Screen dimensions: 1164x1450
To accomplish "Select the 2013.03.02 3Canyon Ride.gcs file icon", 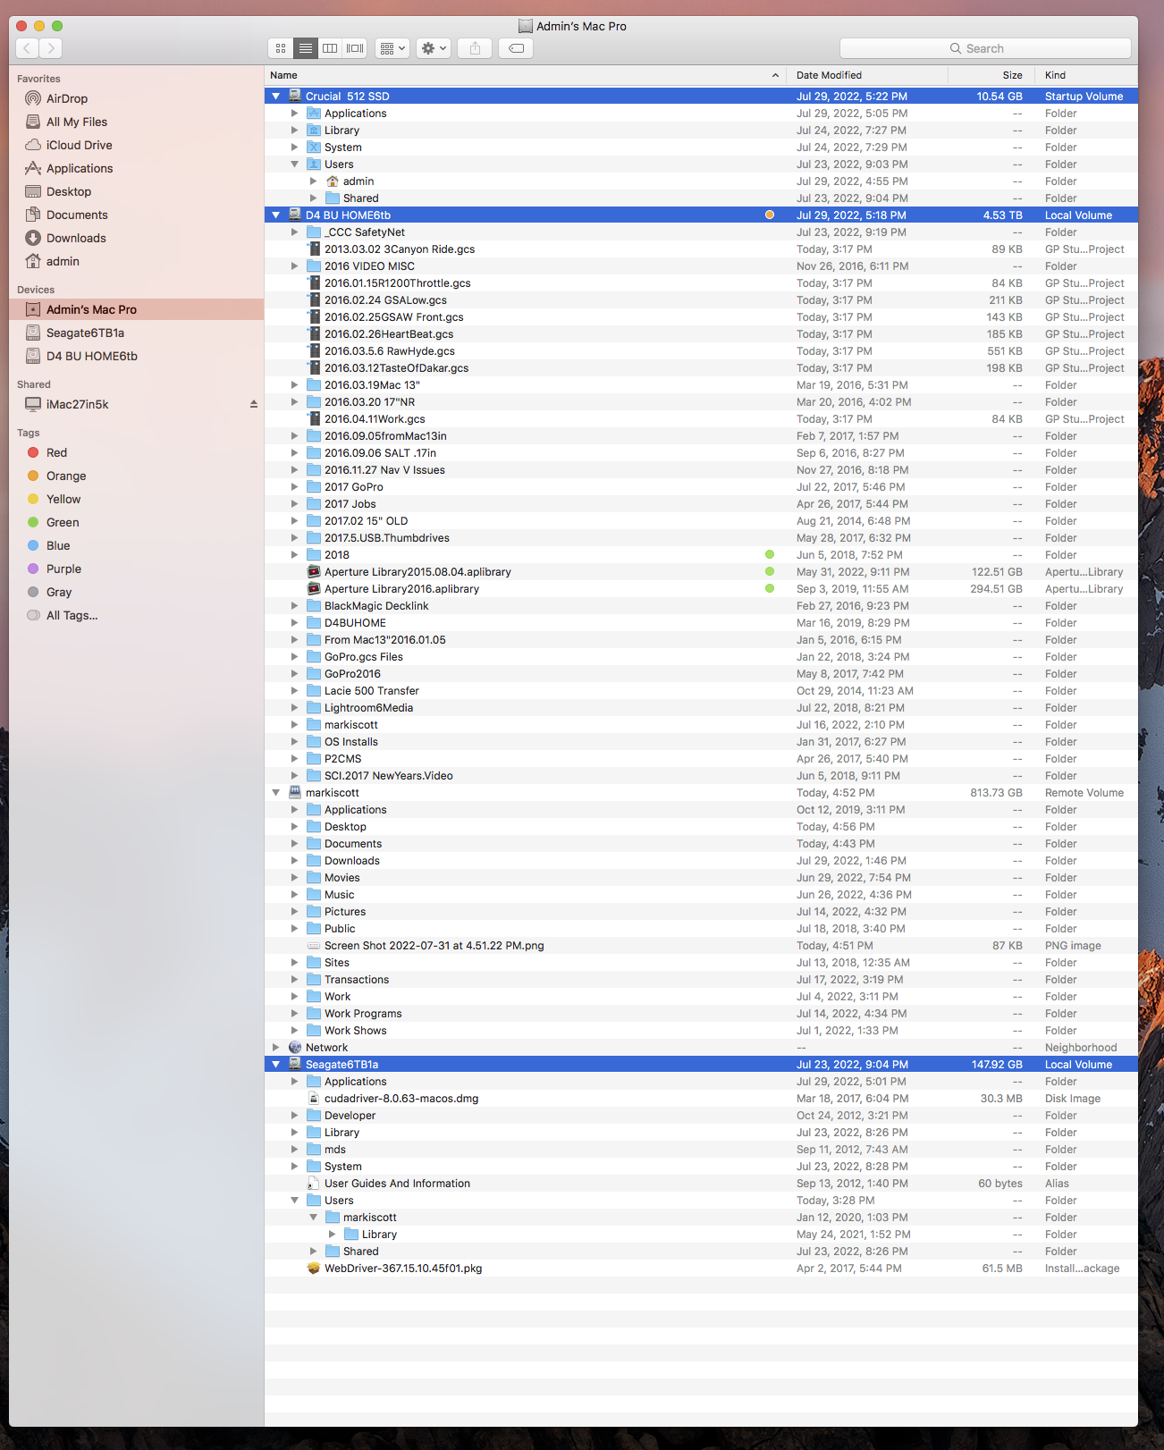I will coord(314,249).
